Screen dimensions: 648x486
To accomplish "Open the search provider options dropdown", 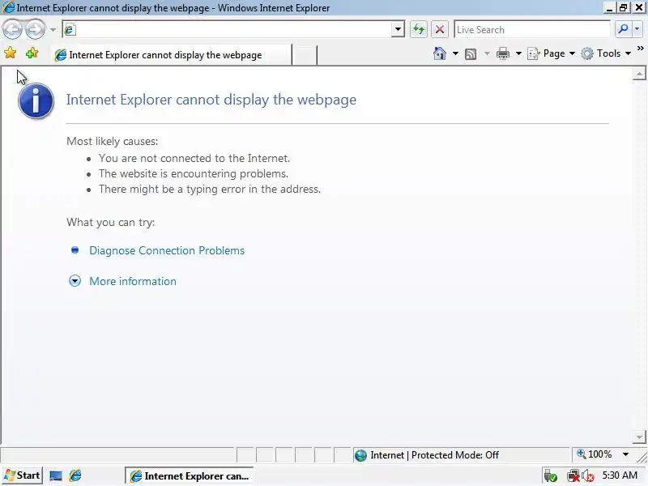I will [x=637, y=29].
